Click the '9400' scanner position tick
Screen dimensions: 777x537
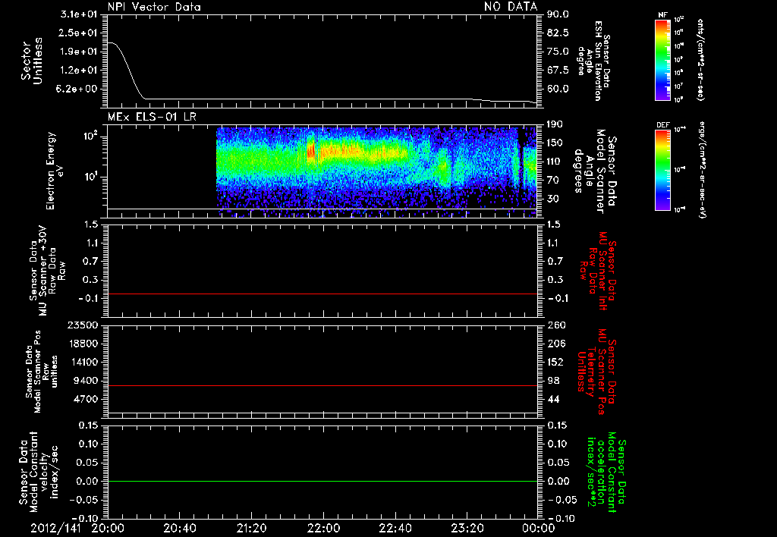pos(85,381)
